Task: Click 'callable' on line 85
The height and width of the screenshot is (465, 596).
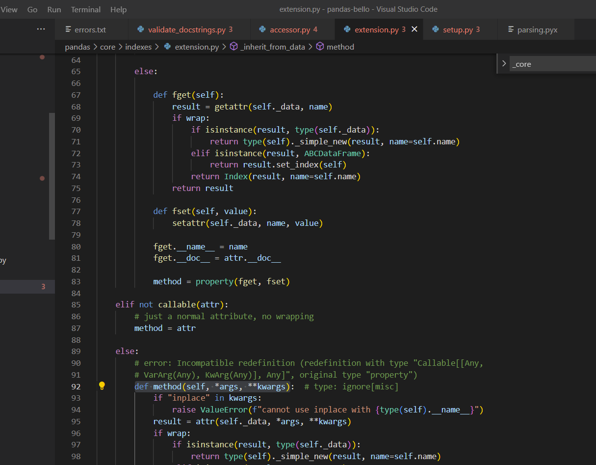Action: 177,304
